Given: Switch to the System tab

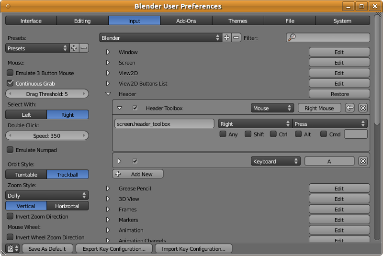Looking at the screenshot, I should point(343,21).
